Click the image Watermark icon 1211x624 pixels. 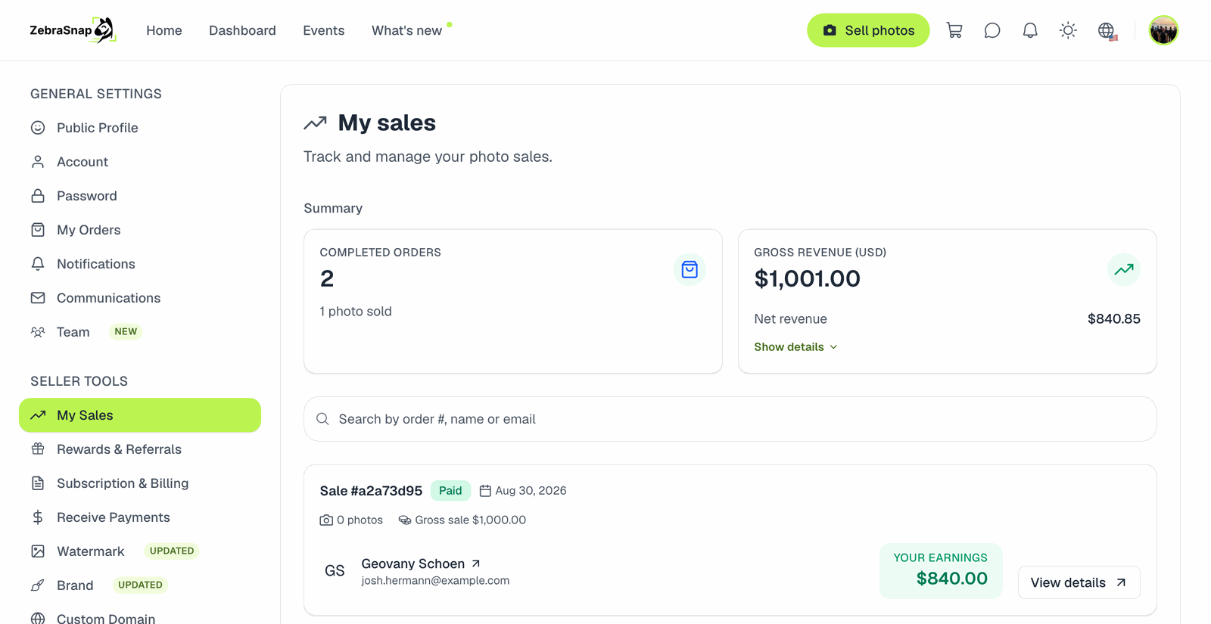click(38, 551)
